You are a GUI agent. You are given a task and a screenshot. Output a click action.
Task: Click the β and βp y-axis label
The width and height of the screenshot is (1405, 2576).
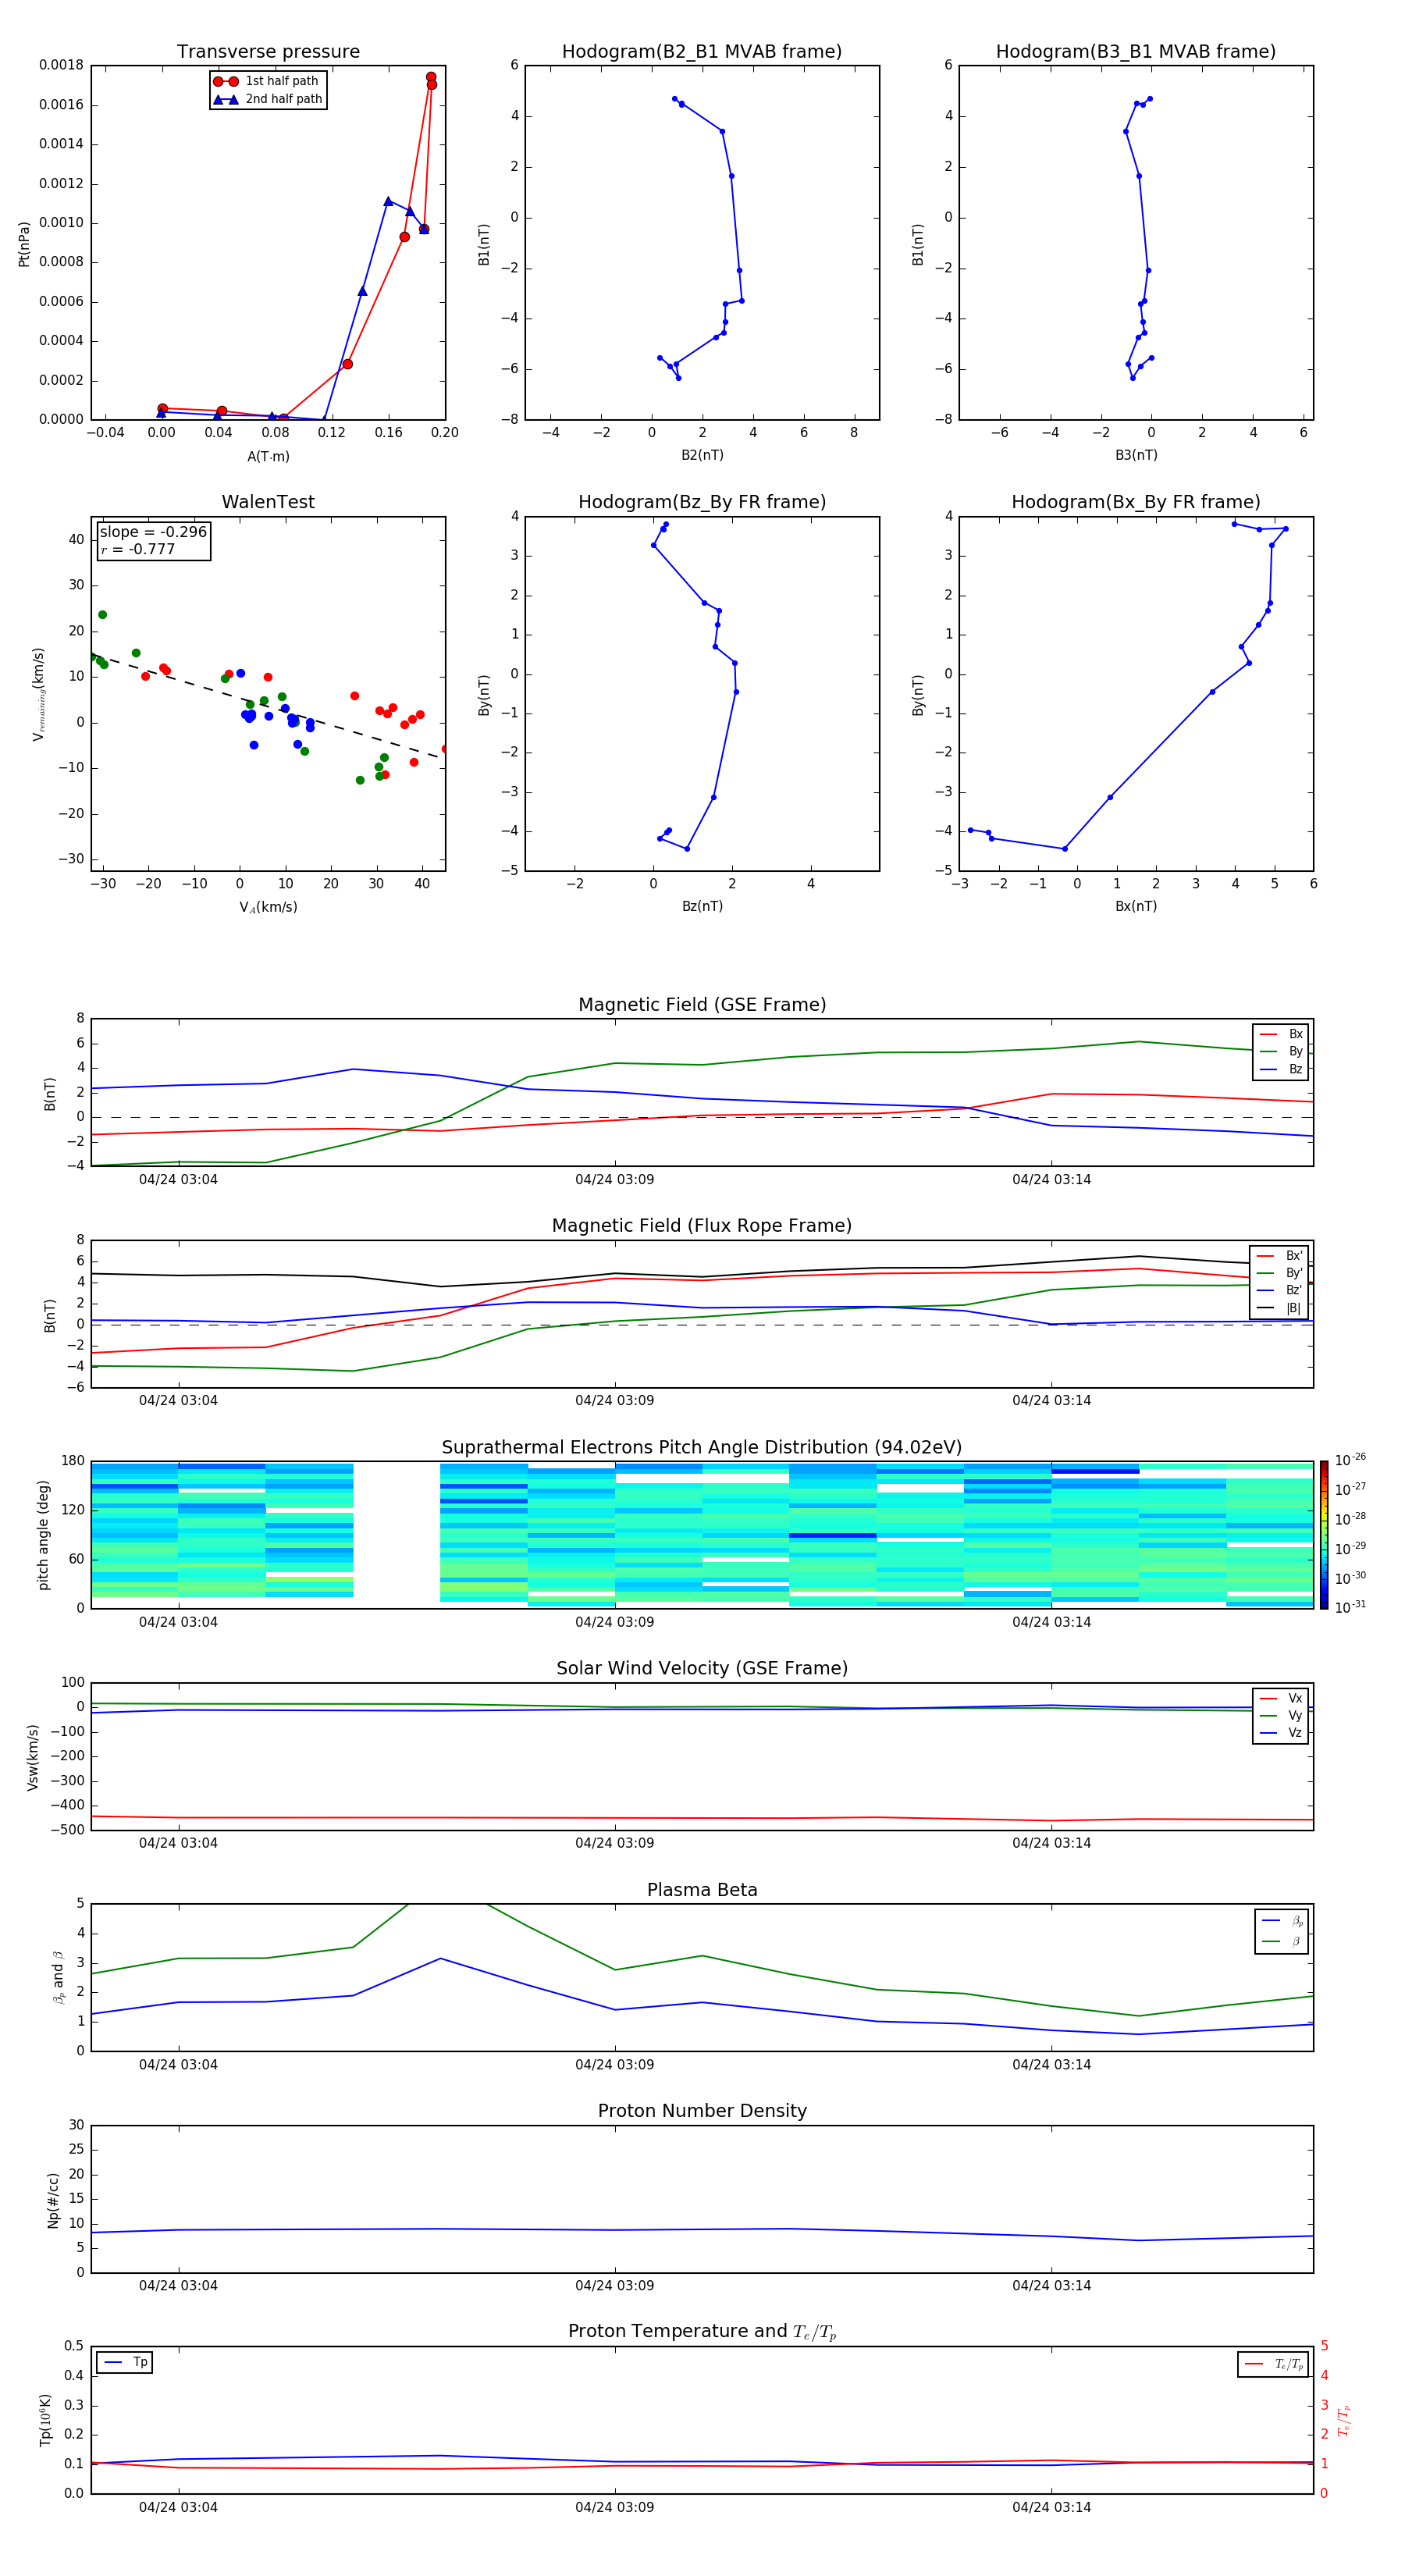[58, 1977]
